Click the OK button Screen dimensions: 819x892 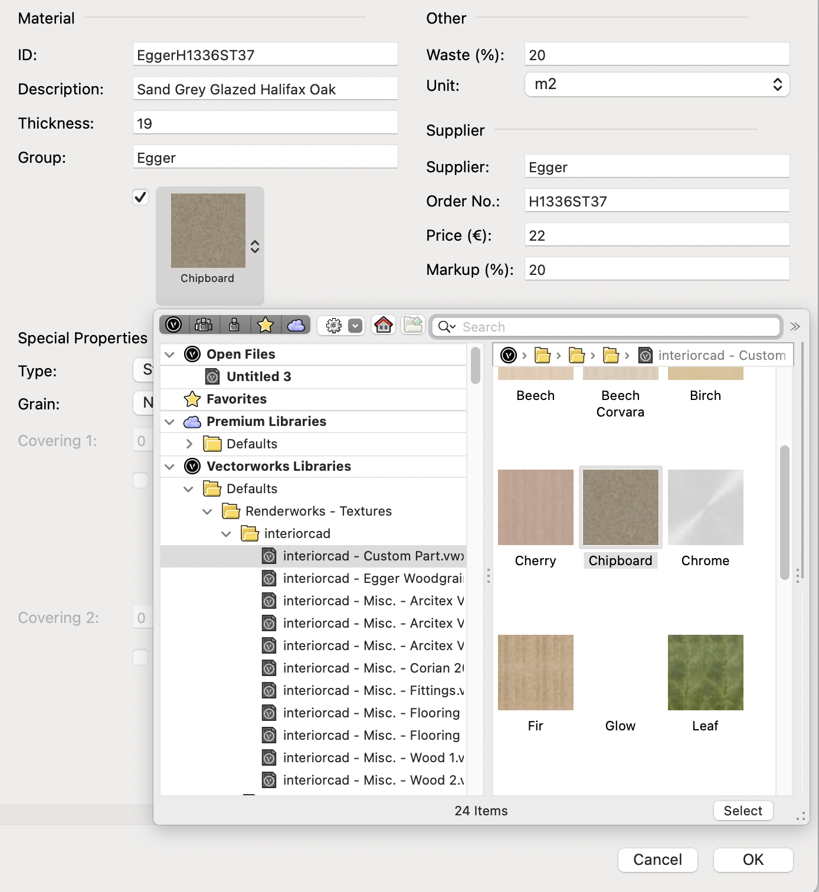tap(753, 860)
